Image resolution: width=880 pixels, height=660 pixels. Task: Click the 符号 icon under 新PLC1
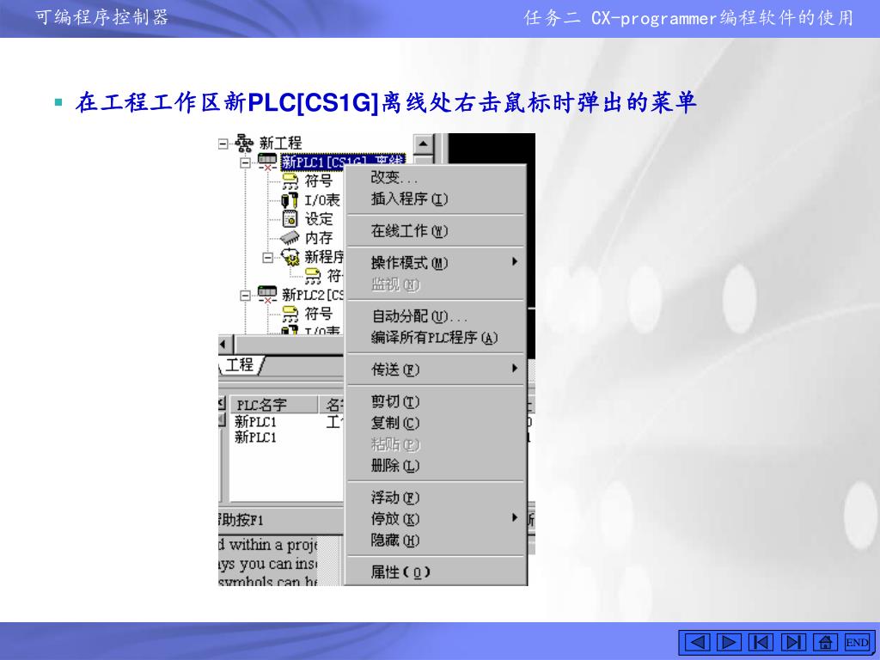tap(290, 181)
